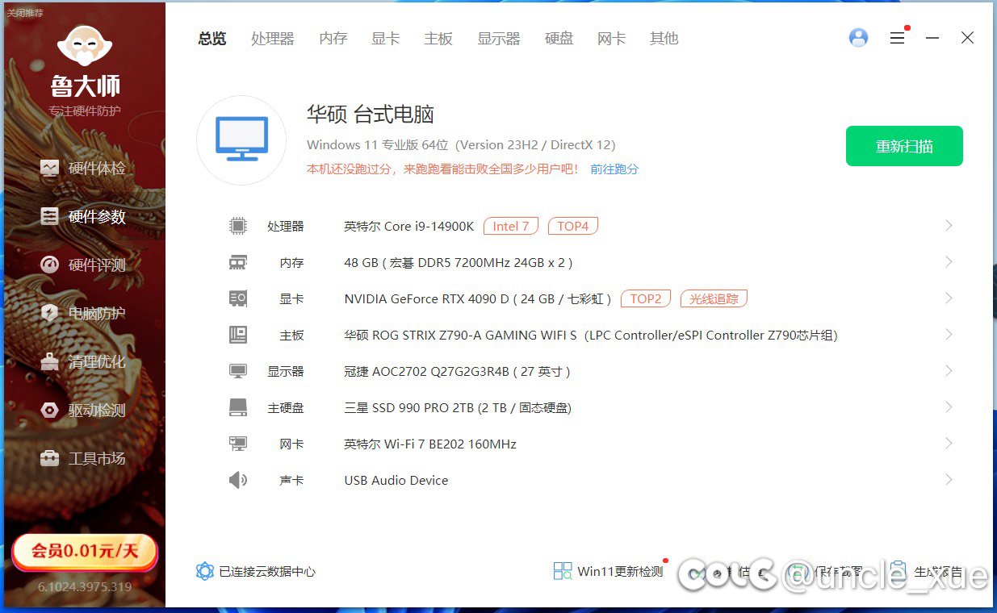
Task: Click the 光线追踪 tag
Action: (714, 298)
